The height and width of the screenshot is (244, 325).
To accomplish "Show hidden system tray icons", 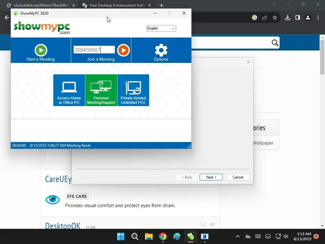I will (238, 236).
